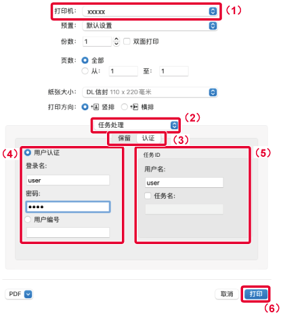Switch to the 认证 authentication tab

pos(148,138)
